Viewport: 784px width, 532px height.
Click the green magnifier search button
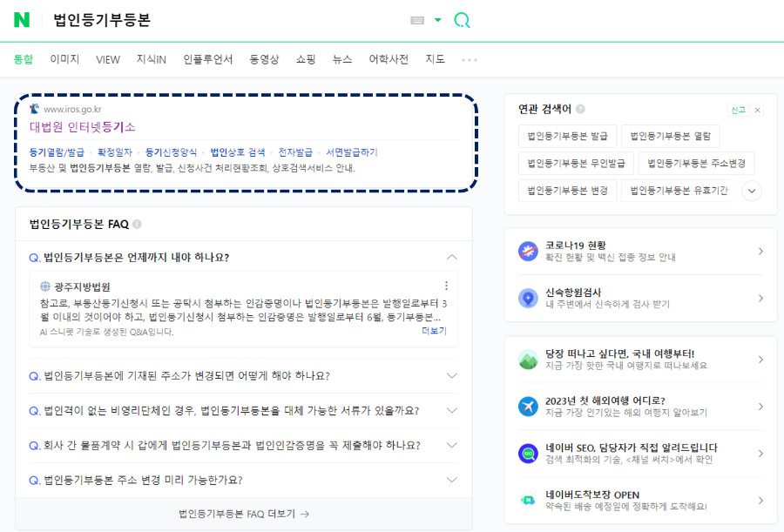point(462,20)
